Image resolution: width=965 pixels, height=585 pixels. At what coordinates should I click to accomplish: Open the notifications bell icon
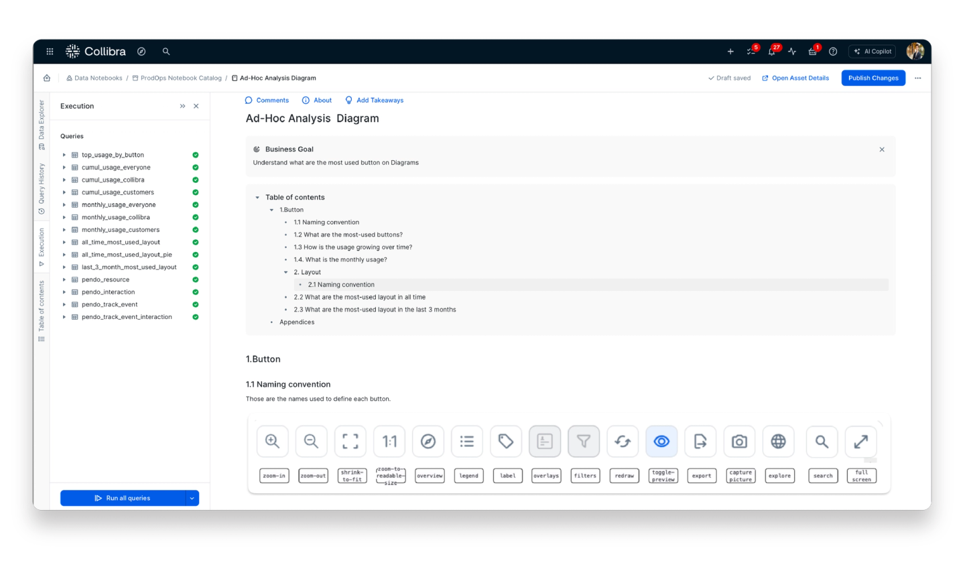[x=772, y=52]
